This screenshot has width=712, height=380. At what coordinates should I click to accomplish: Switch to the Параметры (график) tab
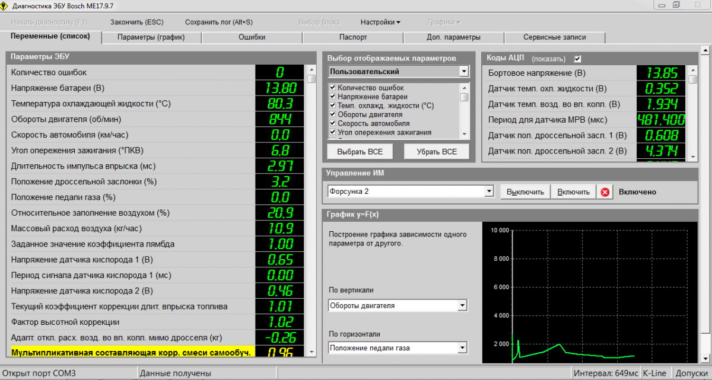151,37
